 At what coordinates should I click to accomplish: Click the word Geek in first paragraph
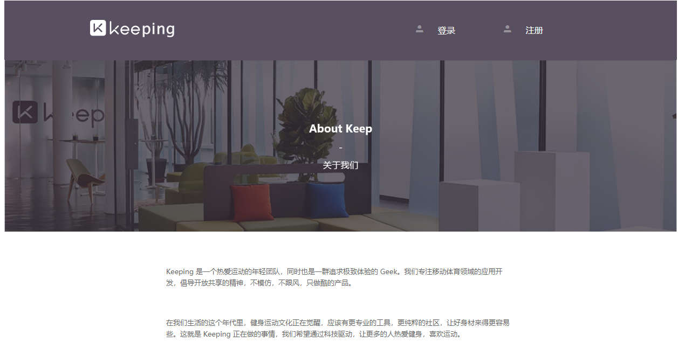click(x=389, y=272)
